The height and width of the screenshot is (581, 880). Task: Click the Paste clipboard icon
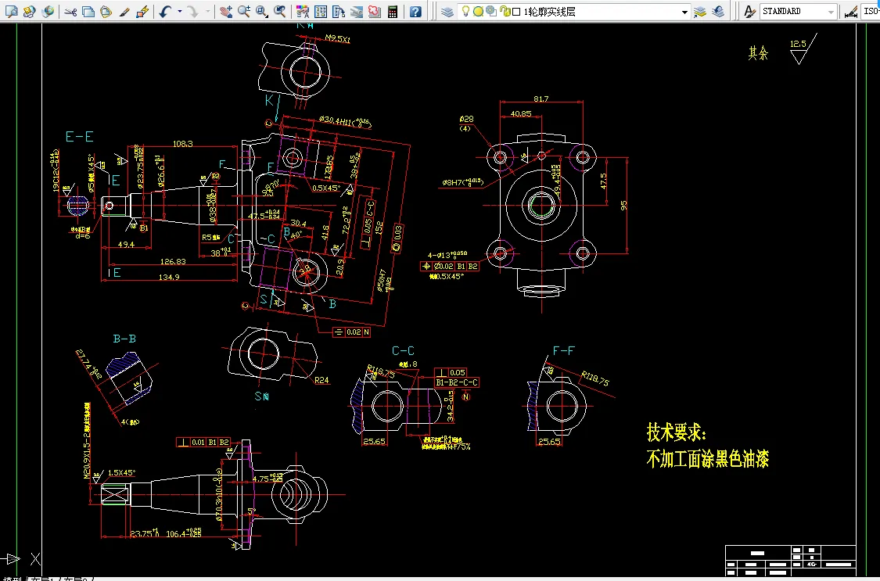click(x=106, y=11)
